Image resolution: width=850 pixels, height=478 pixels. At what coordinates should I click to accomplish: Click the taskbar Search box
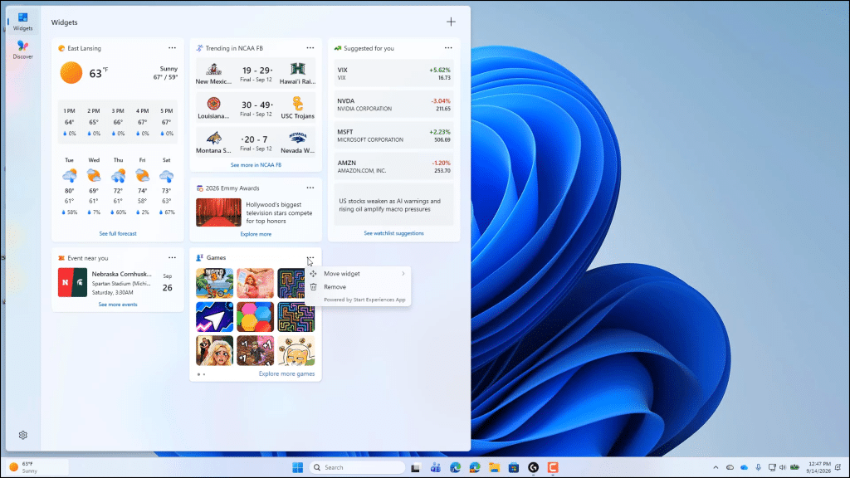tap(358, 467)
